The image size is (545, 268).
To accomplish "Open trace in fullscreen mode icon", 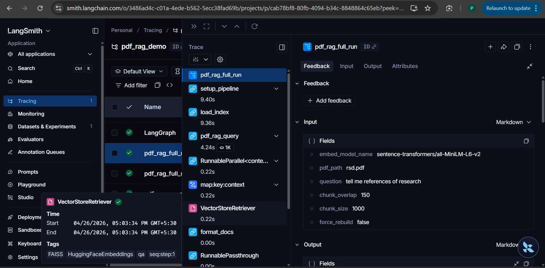I will [206, 26].
